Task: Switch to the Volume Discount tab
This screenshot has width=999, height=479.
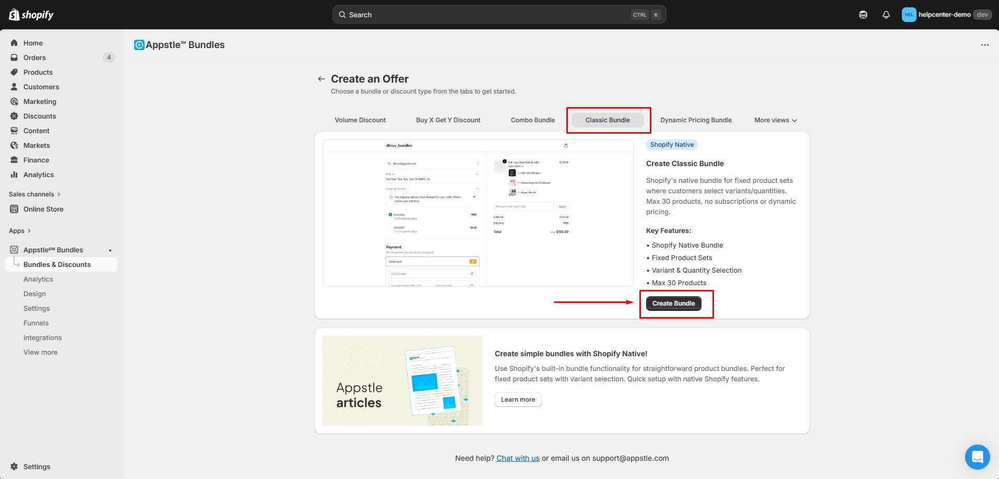Action: pyautogui.click(x=360, y=120)
